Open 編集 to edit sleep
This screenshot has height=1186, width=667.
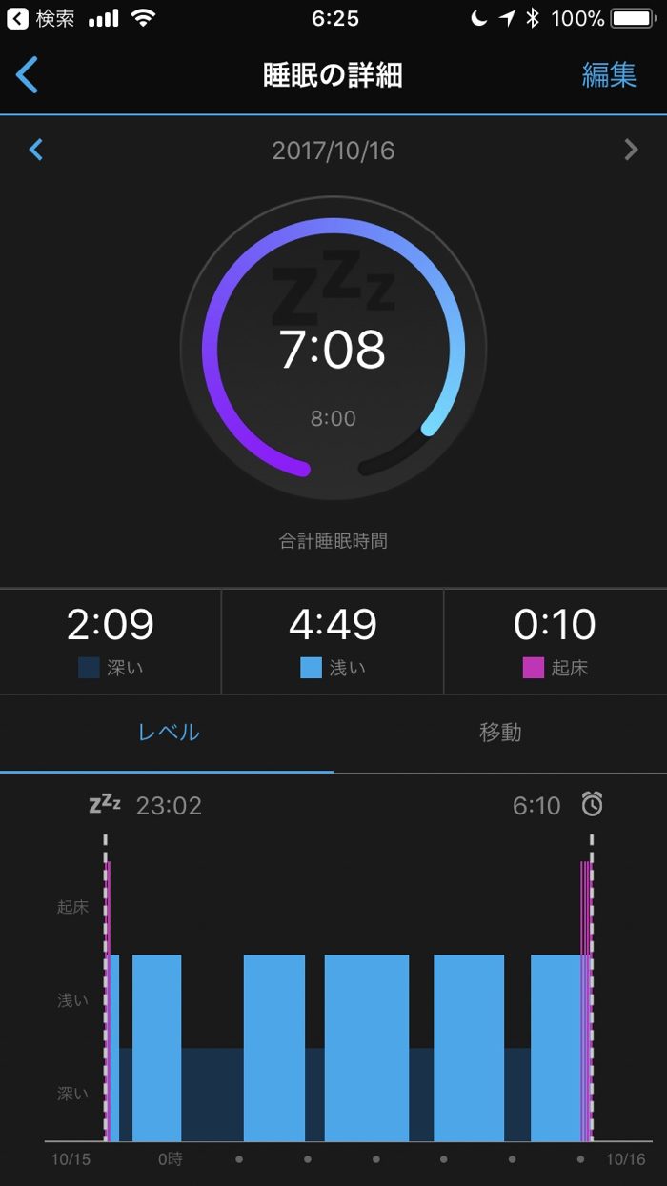(609, 75)
